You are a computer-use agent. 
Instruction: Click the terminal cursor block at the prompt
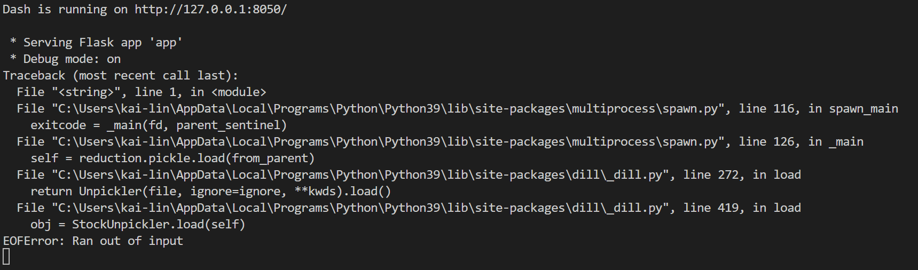(x=6, y=257)
